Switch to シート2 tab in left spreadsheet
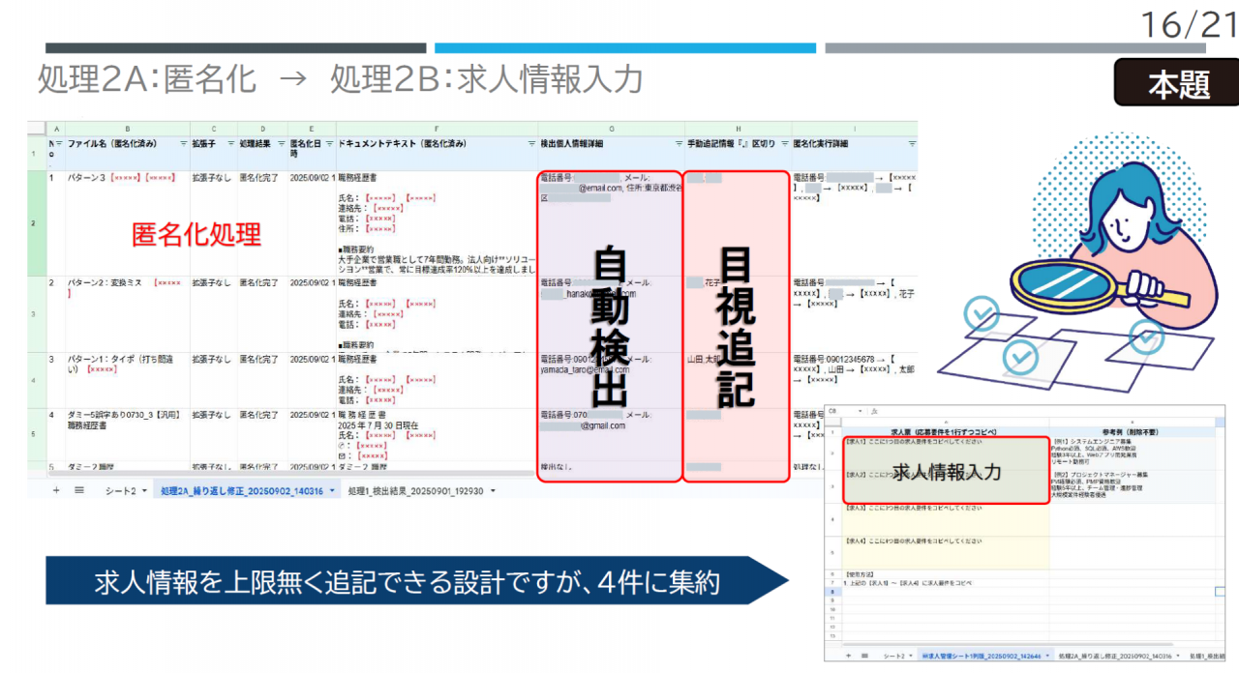 point(120,491)
